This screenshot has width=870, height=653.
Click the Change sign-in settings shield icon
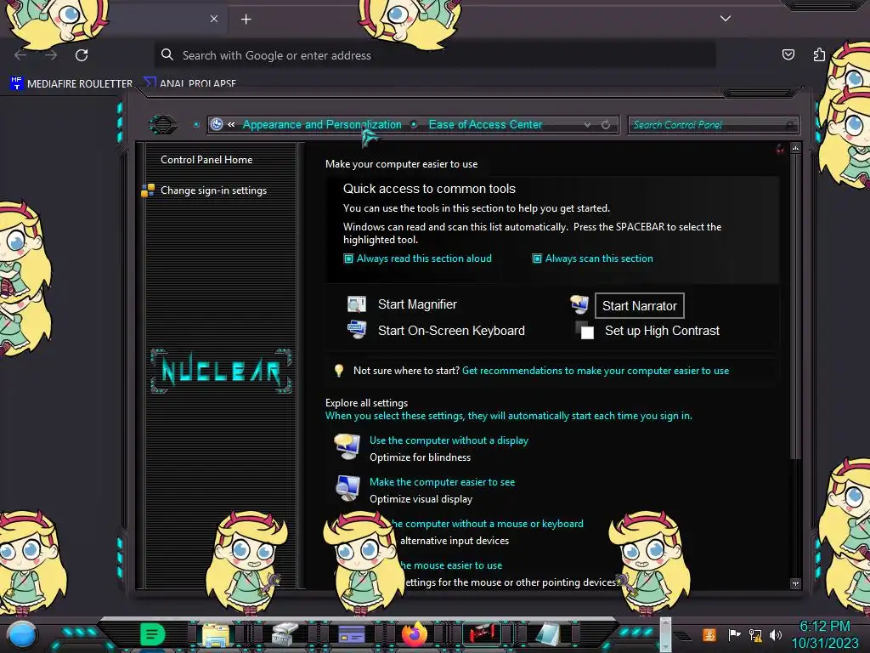click(148, 190)
